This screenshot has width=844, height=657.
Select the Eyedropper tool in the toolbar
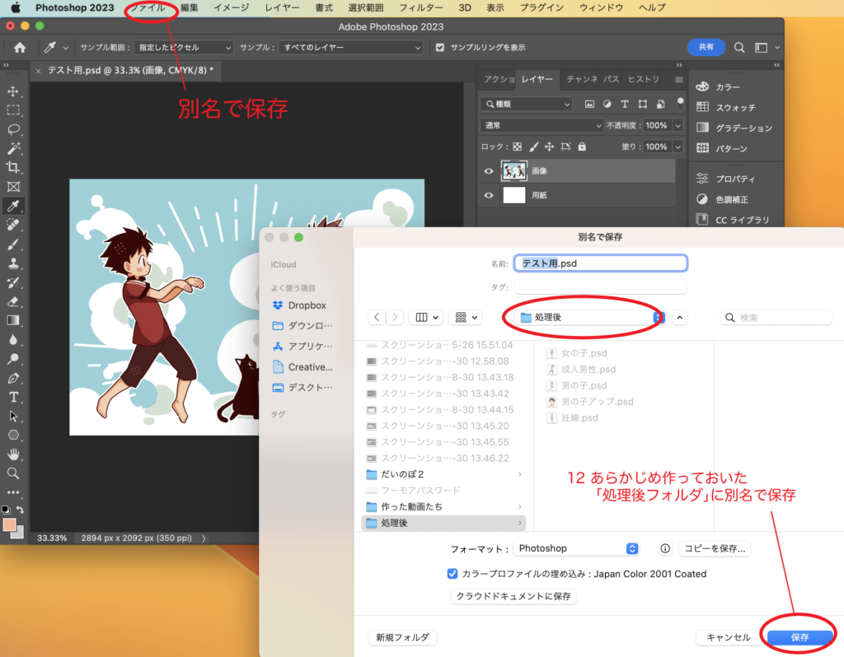[x=13, y=206]
